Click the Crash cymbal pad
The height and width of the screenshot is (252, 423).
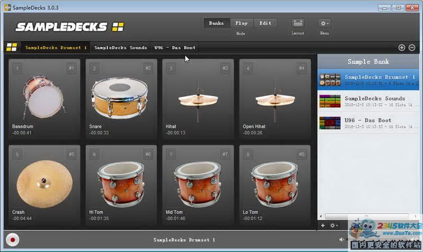(44, 185)
